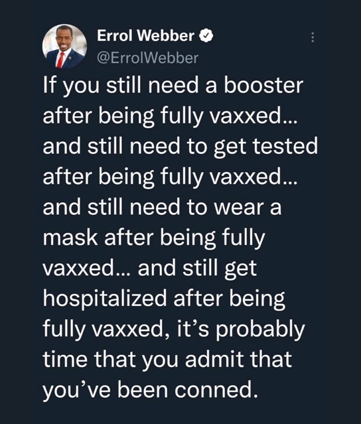Screen dimensions: 361x424
Task: Click the word "probably" in the tweet
Action: tap(260, 330)
